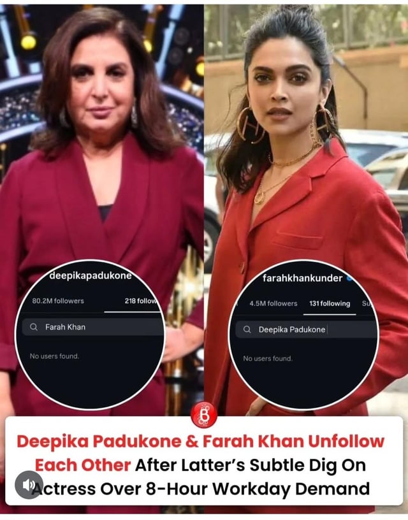The height and width of the screenshot is (520, 408).
Task: Open the partially visible Su tab
Action: [x=365, y=303]
